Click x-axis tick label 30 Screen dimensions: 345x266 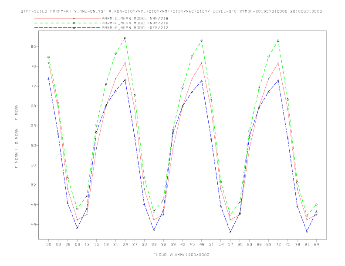(144, 244)
